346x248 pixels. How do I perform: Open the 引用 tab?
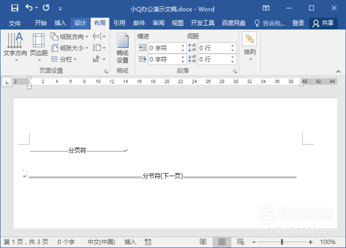pos(119,23)
